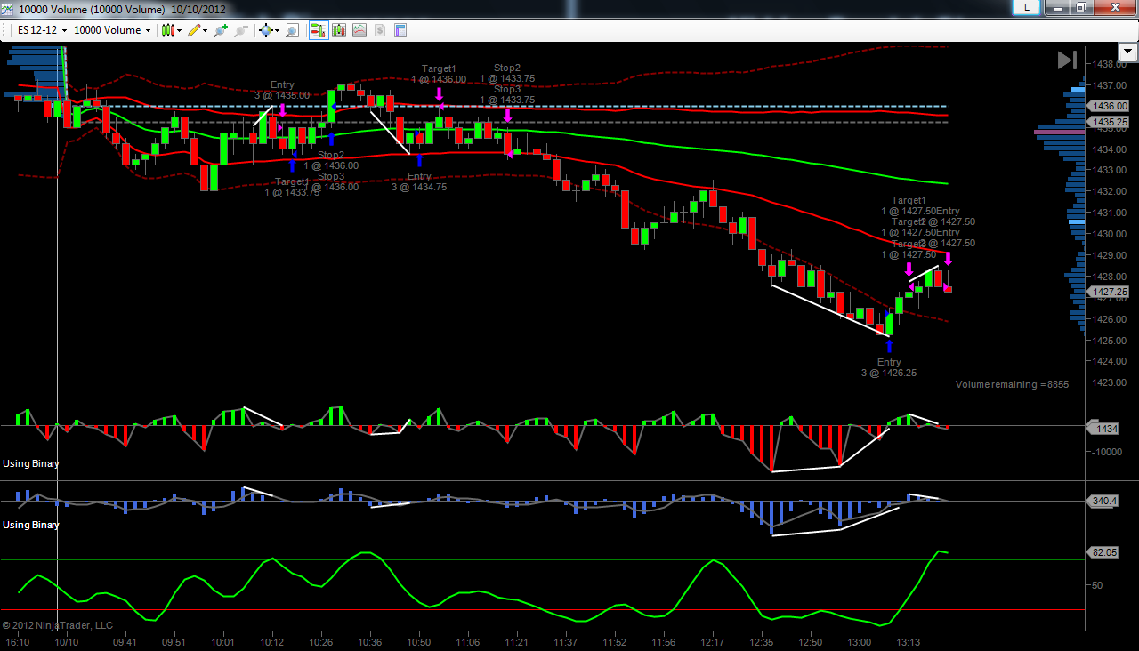Screen dimensions: 1139x651
Task: Click the 09:41 time axis label
Action: point(125,642)
